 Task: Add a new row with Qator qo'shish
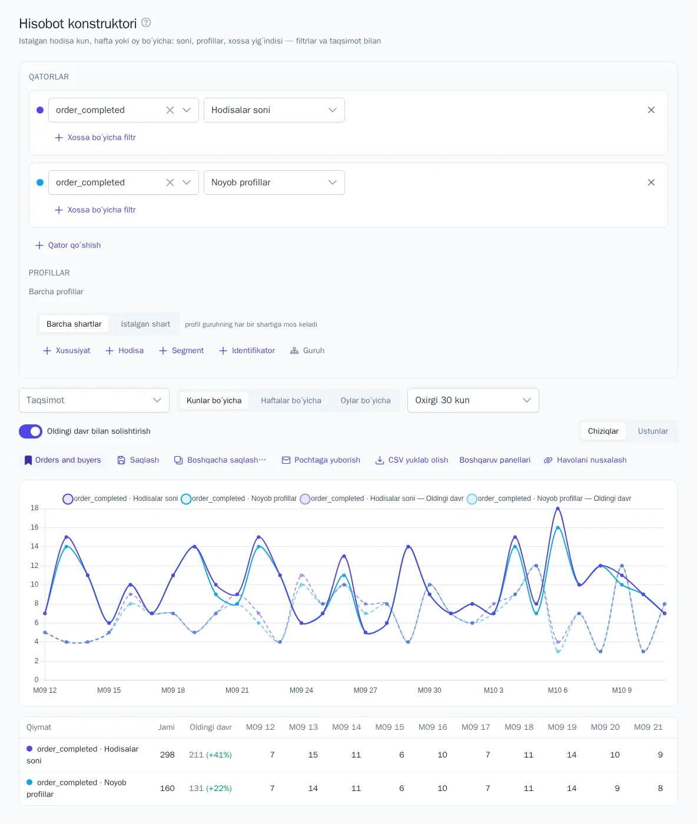[x=68, y=245]
